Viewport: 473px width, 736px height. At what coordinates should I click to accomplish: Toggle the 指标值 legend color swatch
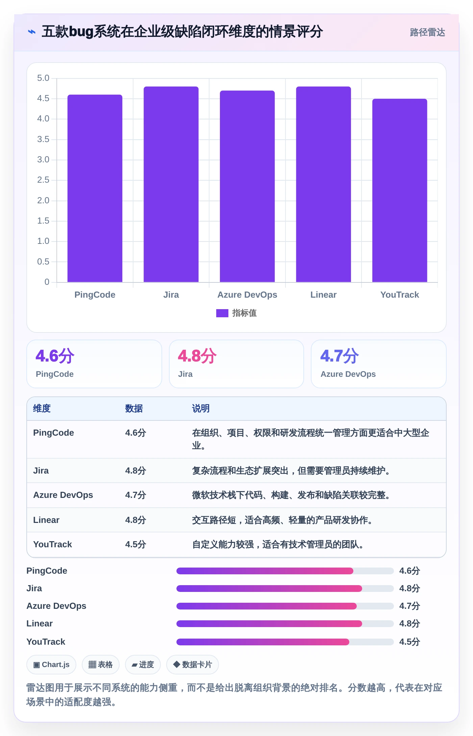point(222,313)
